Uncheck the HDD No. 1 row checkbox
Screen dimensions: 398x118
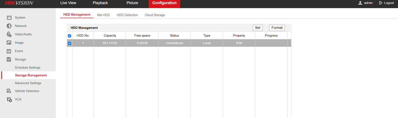click(69, 43)
